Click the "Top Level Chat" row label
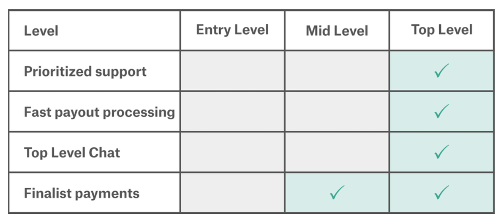Viewport: 504px width, 220px height. point(72,152)
